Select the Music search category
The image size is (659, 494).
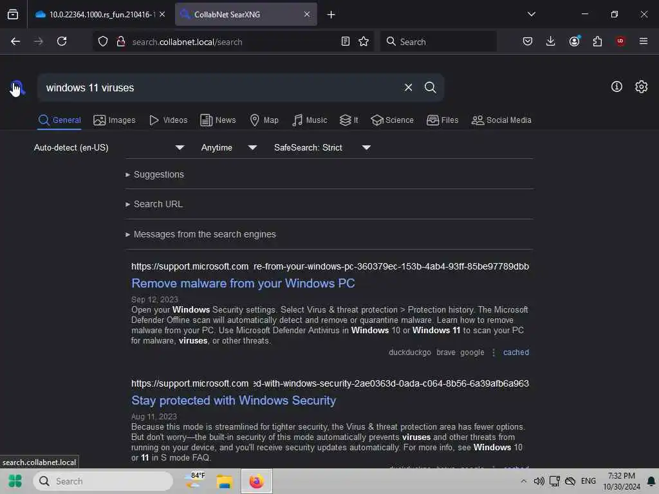(310, 120)
